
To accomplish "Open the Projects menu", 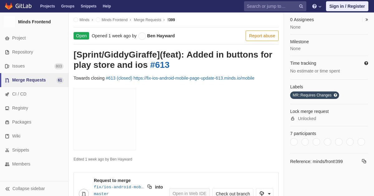I will click(47, 6).
